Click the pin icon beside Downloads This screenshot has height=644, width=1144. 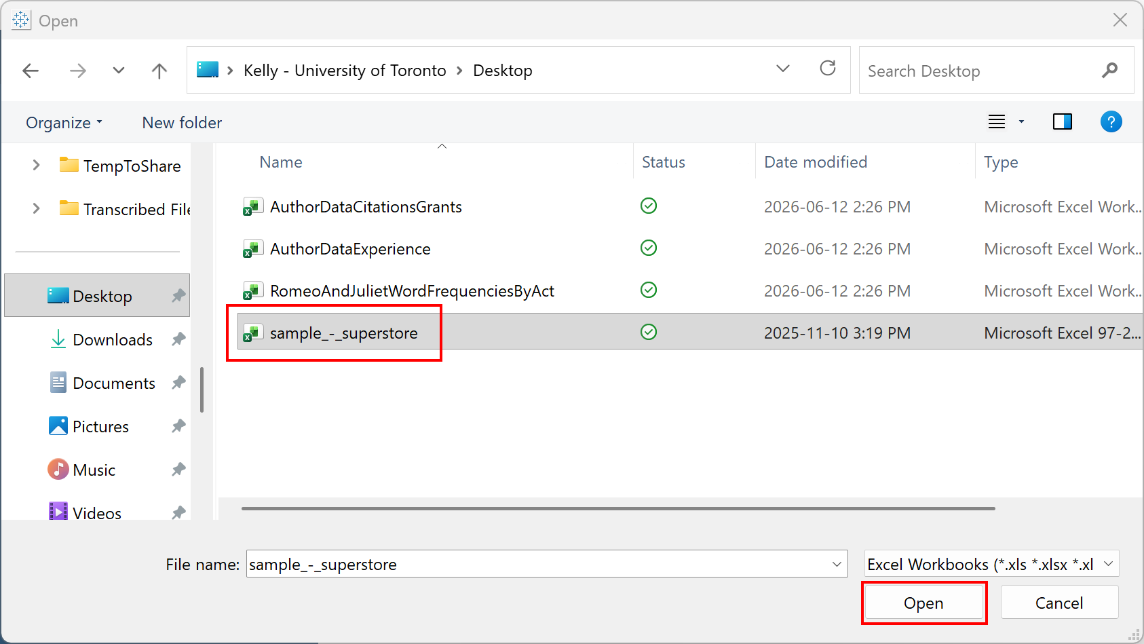(178, 339)
